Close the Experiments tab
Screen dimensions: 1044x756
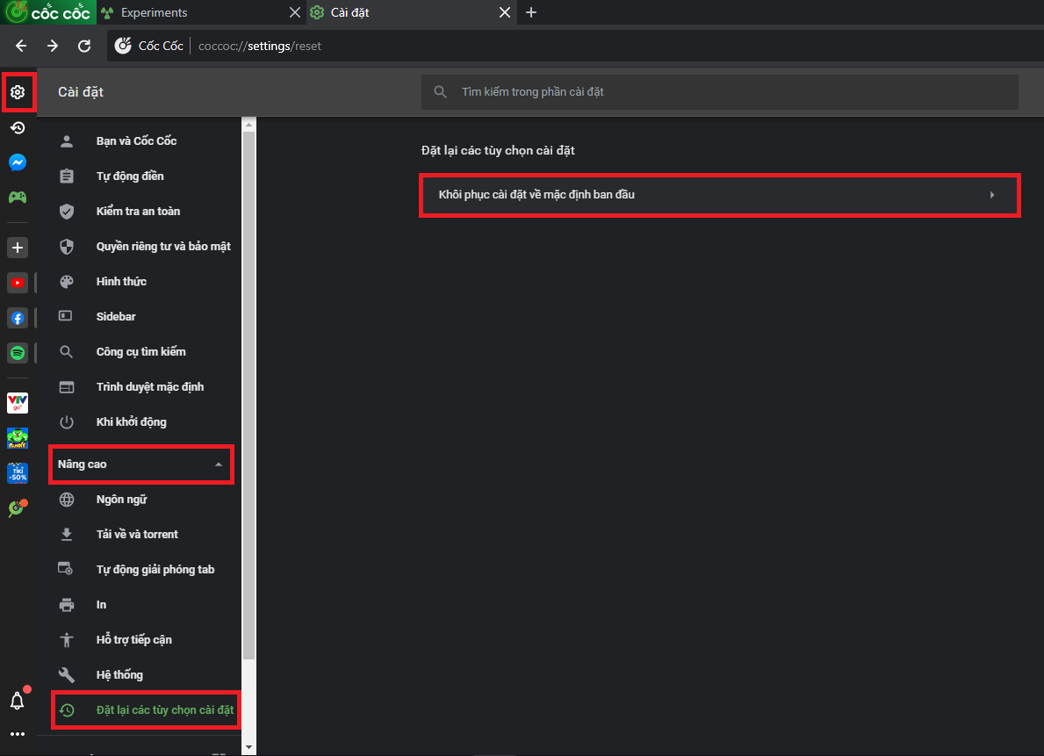[295, 12]
